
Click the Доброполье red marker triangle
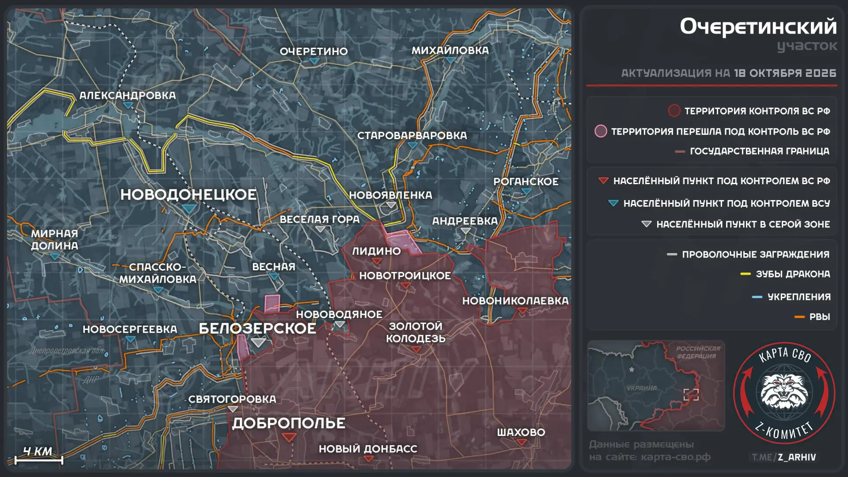coord(289,437)
